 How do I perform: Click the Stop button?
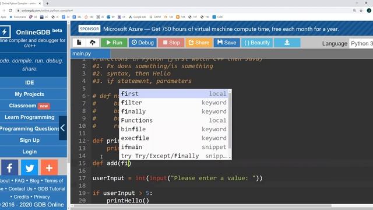(x=171, y=43)
